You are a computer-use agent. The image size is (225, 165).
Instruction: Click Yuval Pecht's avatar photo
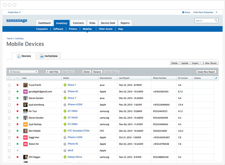25,85
